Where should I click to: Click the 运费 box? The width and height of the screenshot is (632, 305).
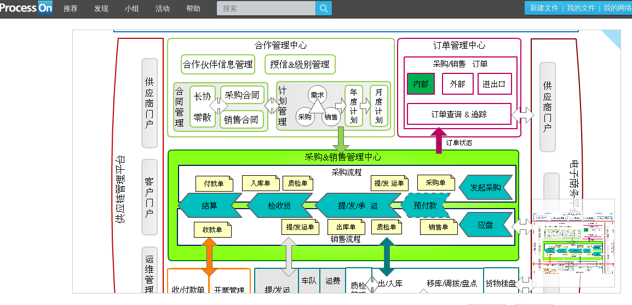pyautogui.click(x=333, y=281)
